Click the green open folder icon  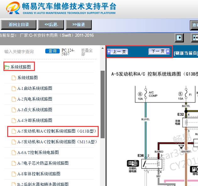coord(7,67)
